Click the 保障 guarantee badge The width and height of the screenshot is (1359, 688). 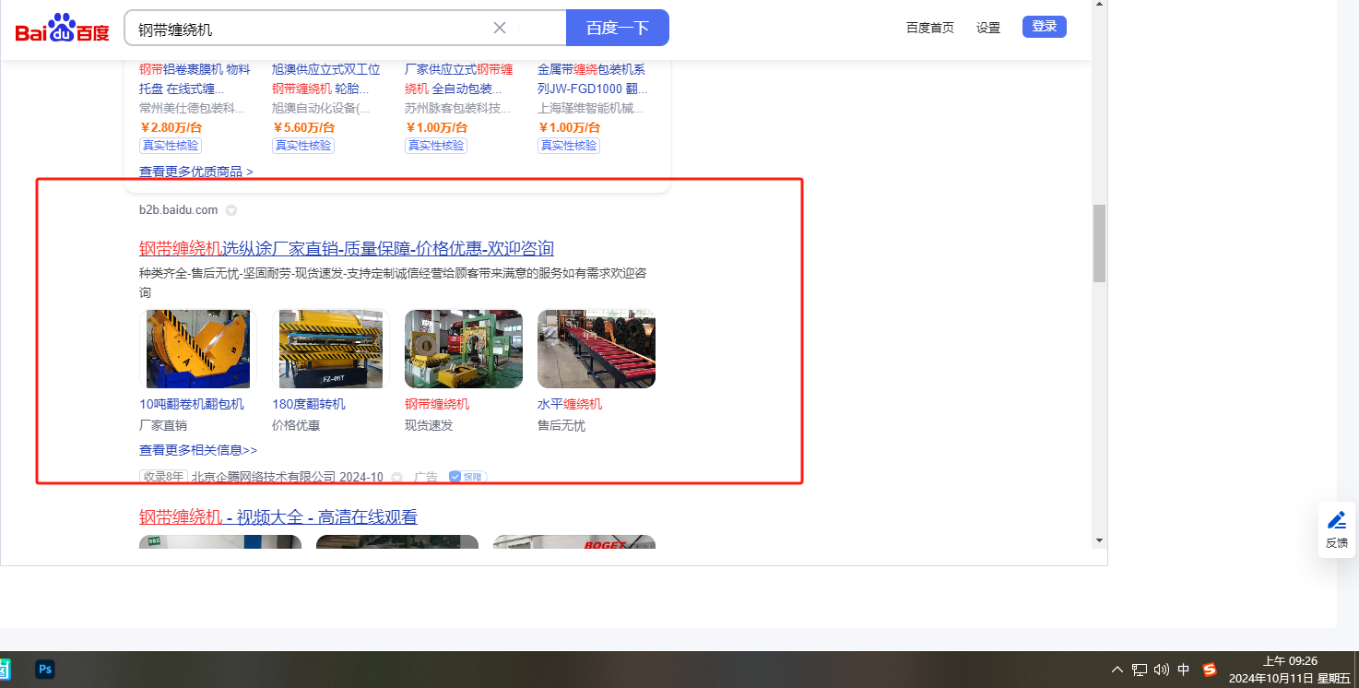(x=467, y=477)
